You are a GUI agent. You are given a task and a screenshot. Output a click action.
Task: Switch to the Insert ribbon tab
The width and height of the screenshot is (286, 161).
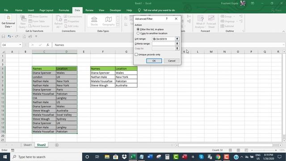[x=31, y=10]
